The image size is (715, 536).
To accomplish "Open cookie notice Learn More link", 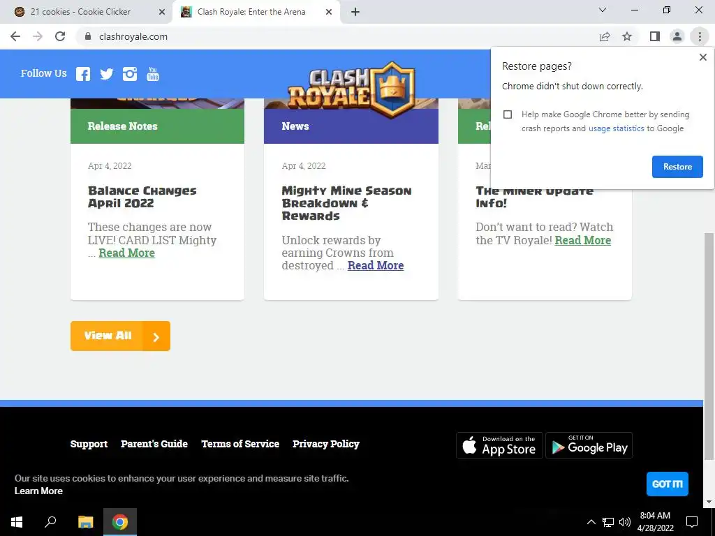I will (39, 491).
